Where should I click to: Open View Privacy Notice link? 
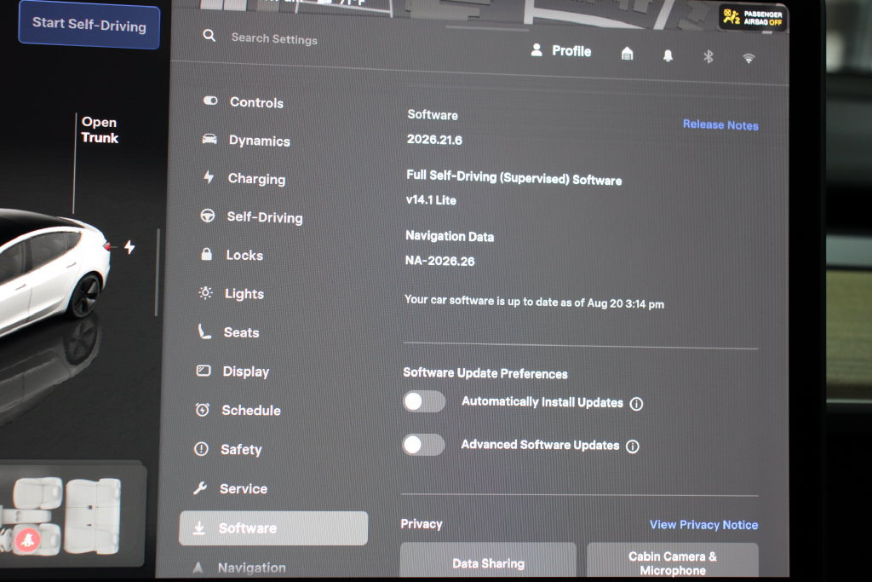pos(703,525)
